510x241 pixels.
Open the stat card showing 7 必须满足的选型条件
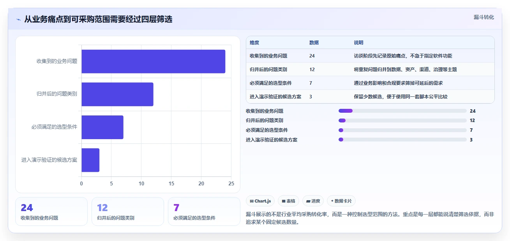coord(204,211)
